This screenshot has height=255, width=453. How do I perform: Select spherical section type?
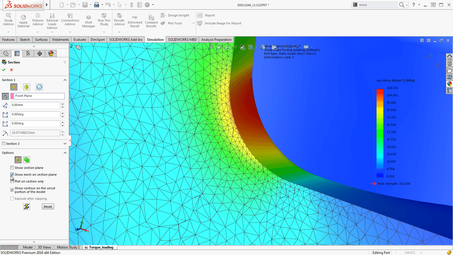click(39, 87)
